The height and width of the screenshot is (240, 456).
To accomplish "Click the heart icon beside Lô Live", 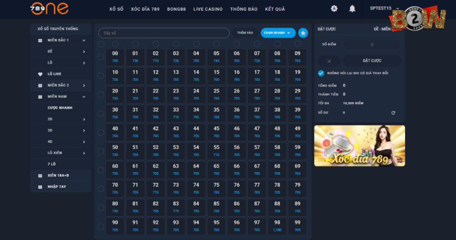I will [40, 74].
